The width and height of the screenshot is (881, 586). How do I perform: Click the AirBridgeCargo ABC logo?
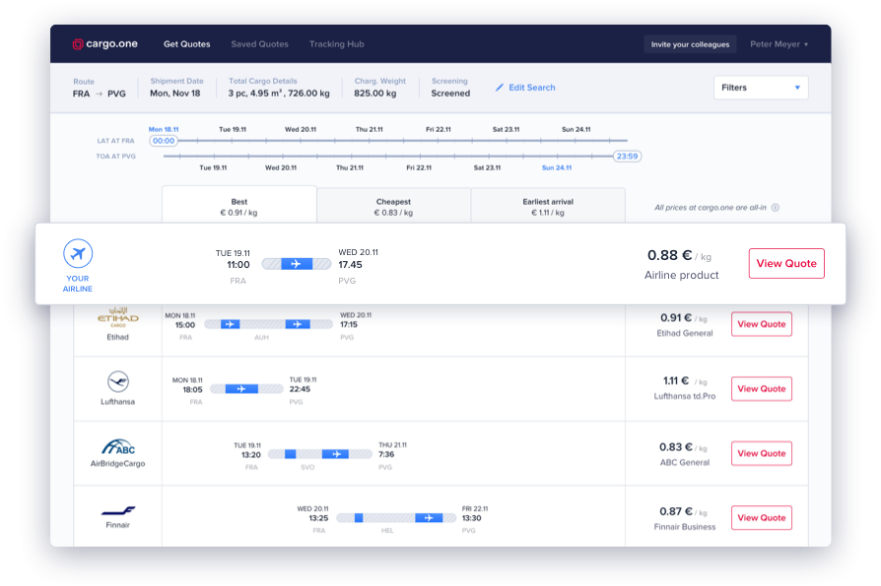118,447
